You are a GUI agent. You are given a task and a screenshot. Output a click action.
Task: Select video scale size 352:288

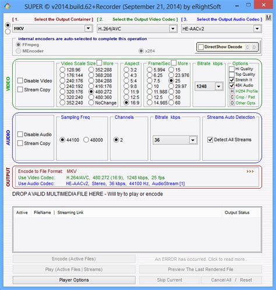[91, 70]
